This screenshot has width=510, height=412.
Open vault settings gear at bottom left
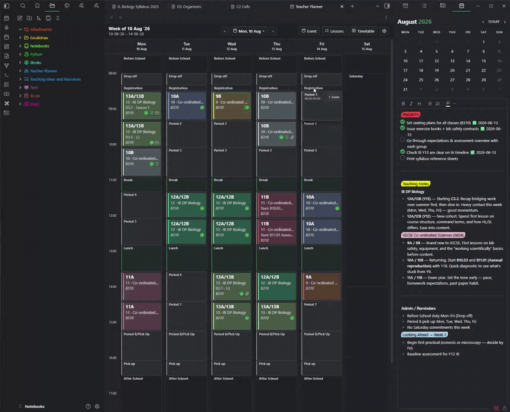(x=97, y=406)
